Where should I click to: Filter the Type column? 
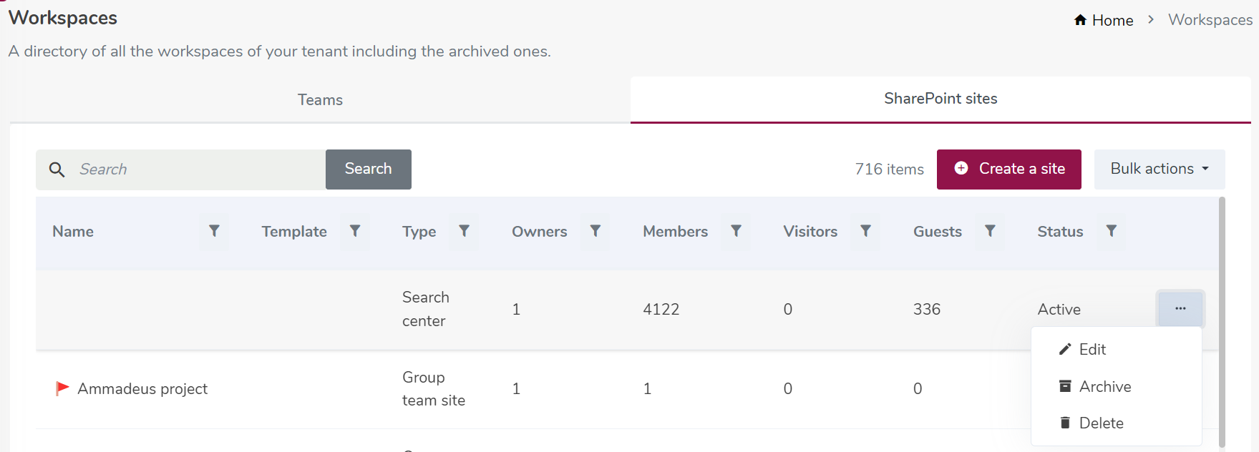[465, 232]
